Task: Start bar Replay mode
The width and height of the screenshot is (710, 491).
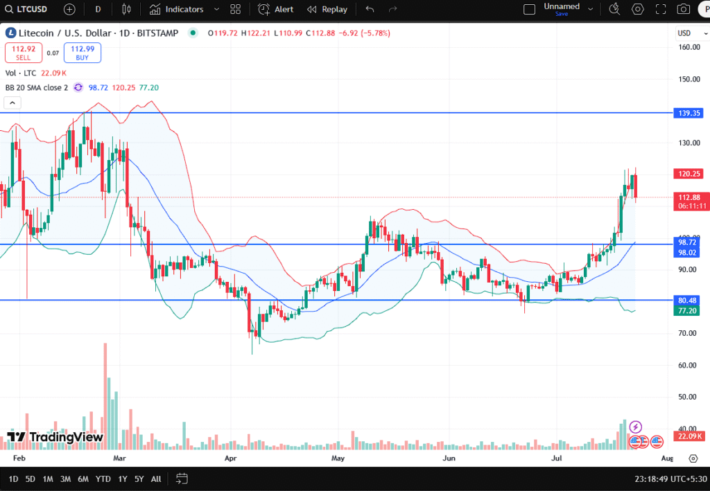Action: point(327,9)
